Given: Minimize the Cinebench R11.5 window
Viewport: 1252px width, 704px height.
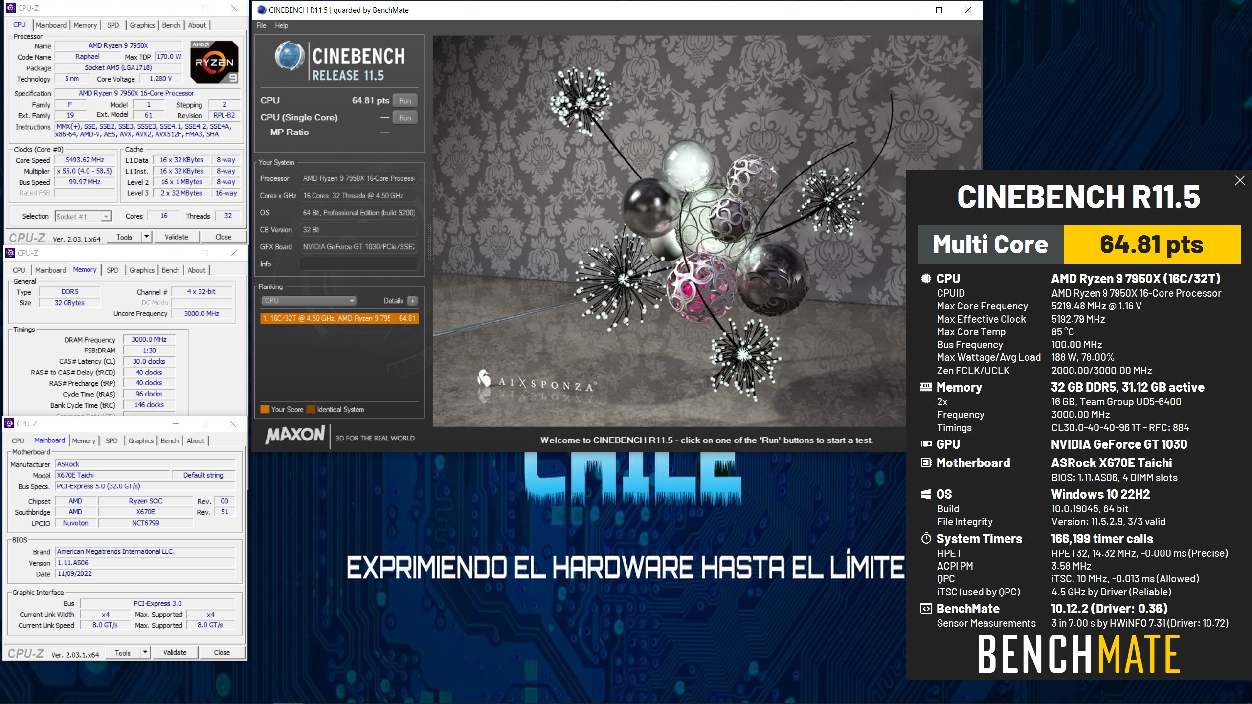Looking at the screenshot, I should coord(911,10).
